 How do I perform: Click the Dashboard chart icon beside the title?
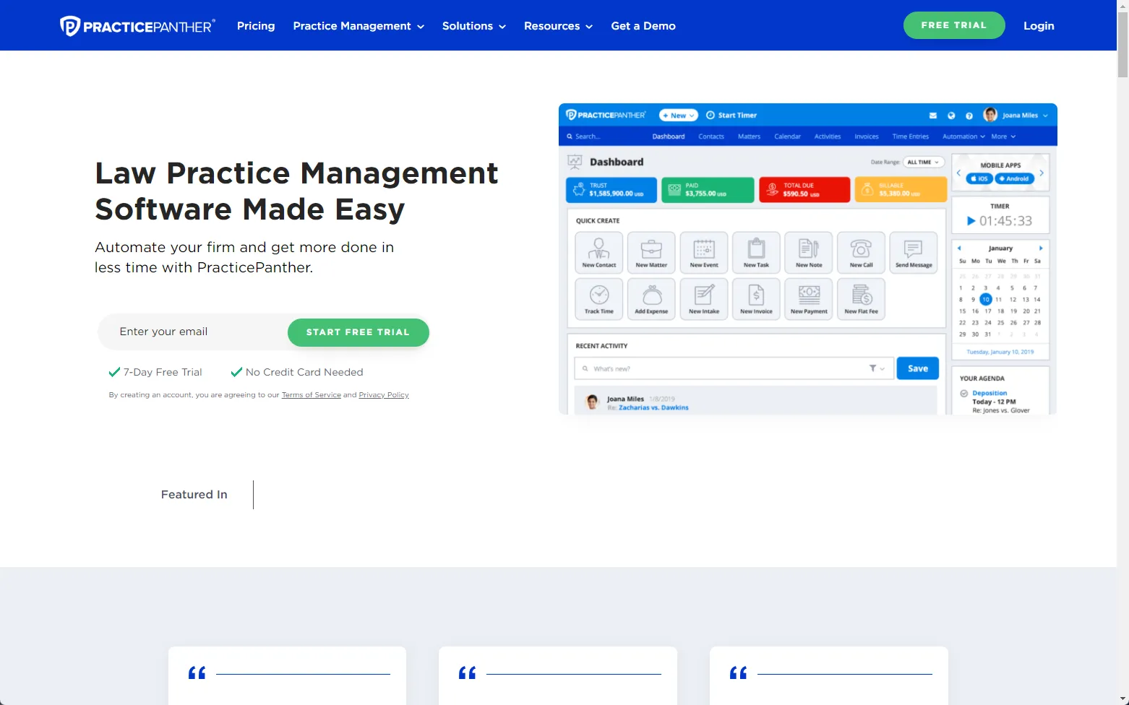[575, 162]
